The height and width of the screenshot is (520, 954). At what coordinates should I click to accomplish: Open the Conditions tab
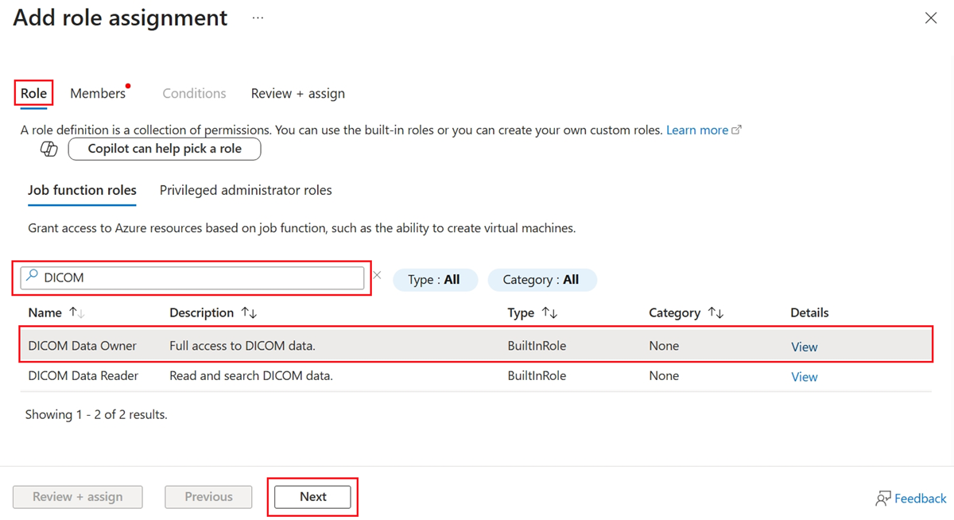194,93
